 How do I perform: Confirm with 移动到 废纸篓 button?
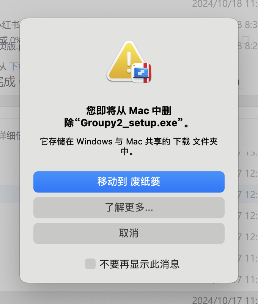tap(129, 182)
